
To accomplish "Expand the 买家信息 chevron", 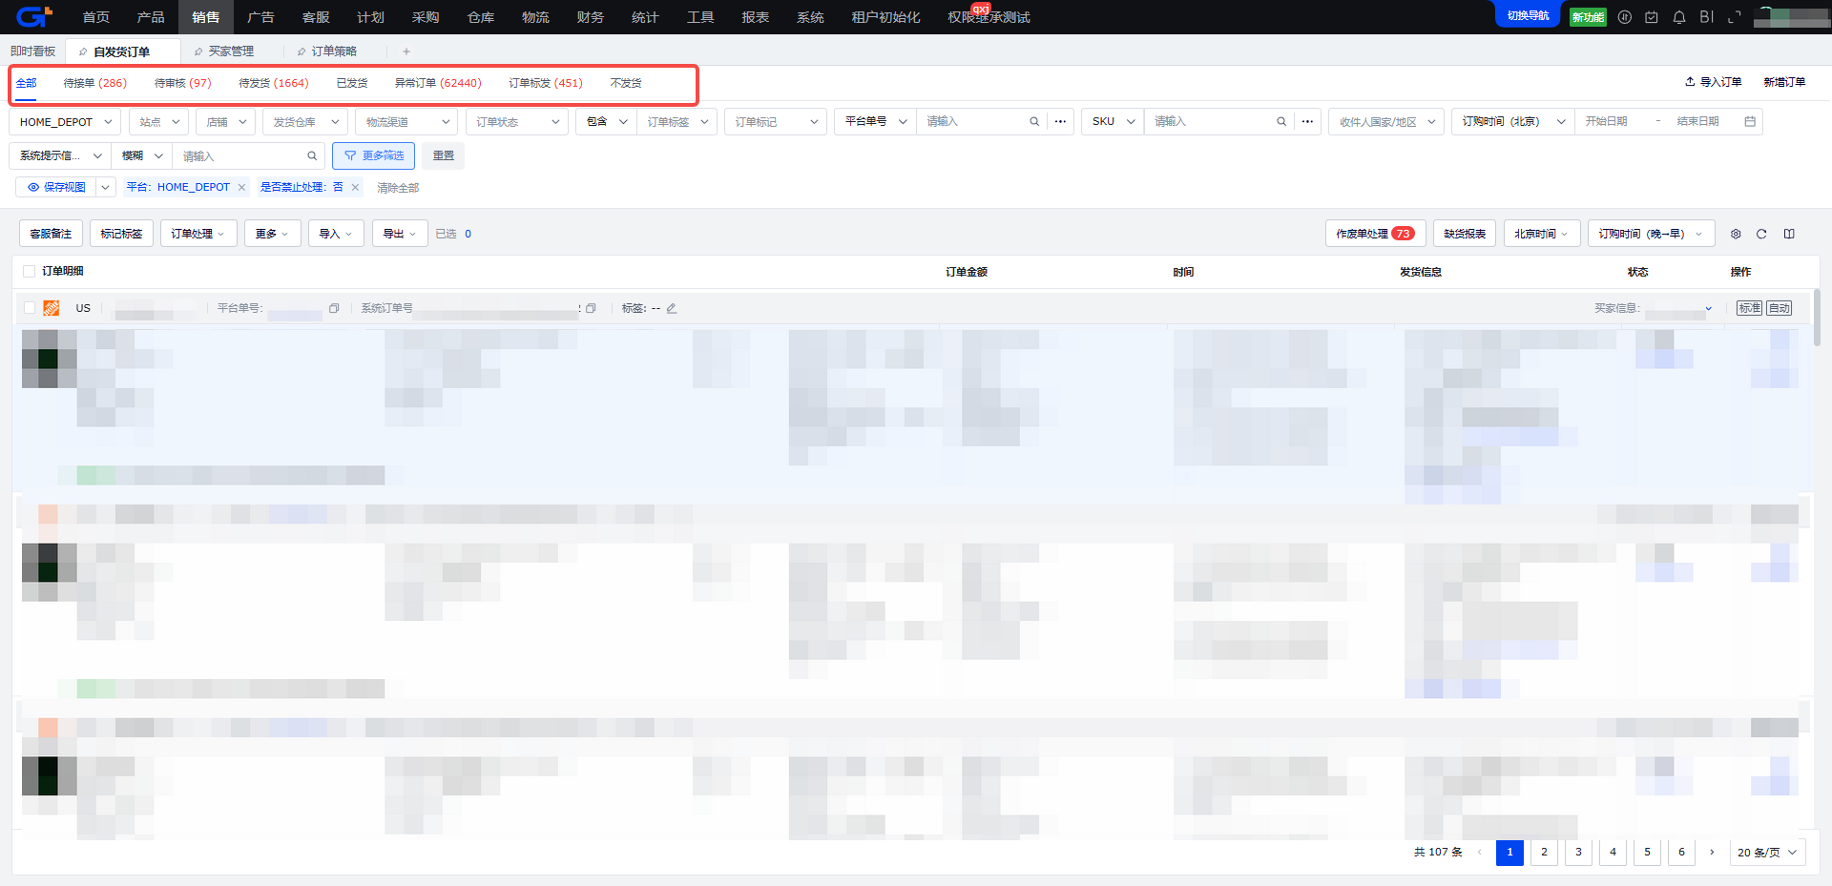I will pos(1708,309).
